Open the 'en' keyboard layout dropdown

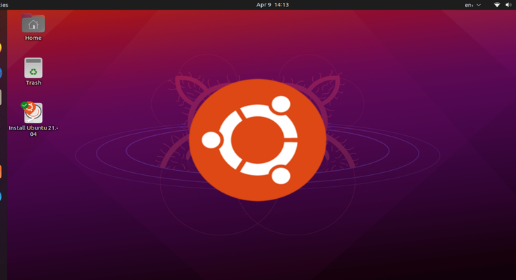[473, 5]
